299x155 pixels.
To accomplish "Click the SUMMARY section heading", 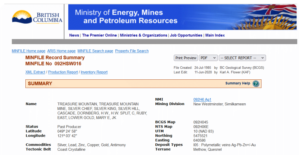I will click(x=40, y=83).
